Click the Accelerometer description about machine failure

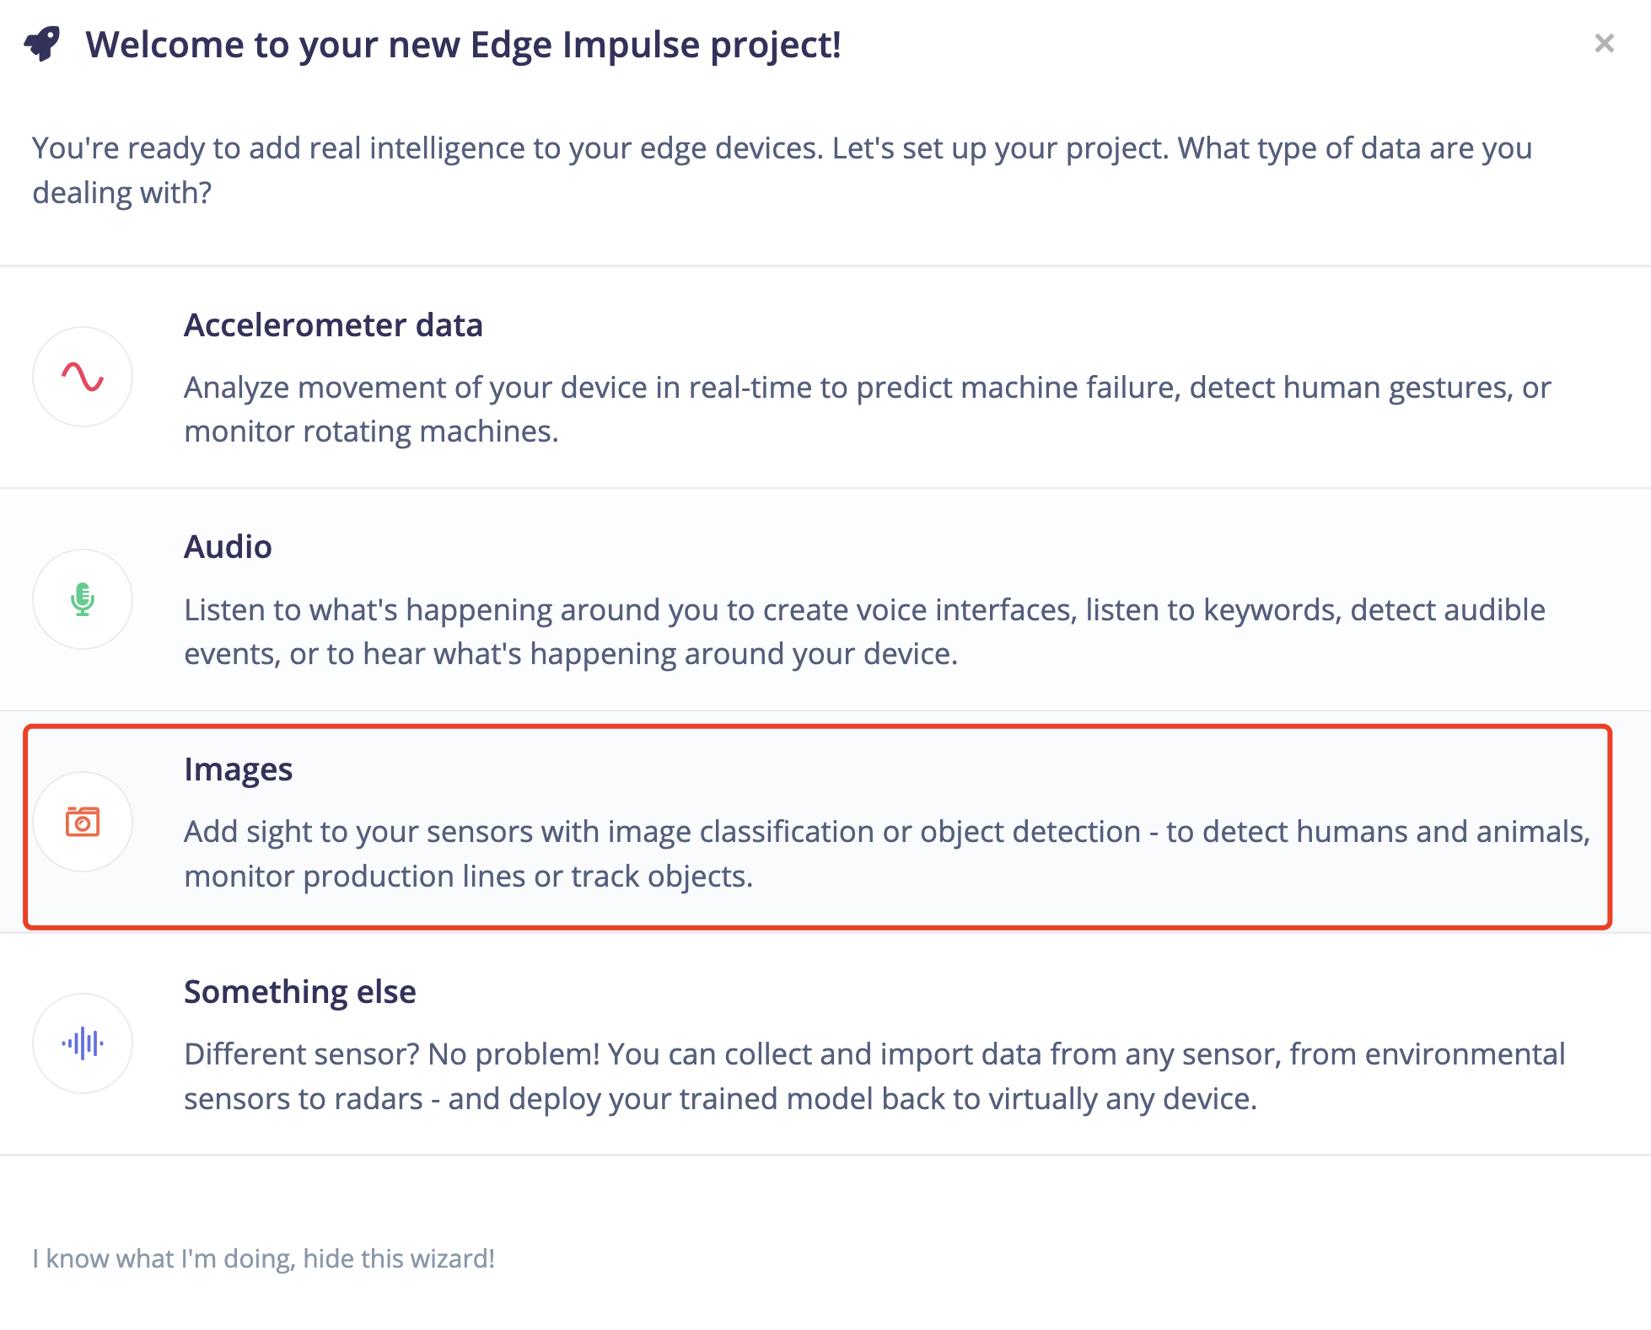click(868, 410)
